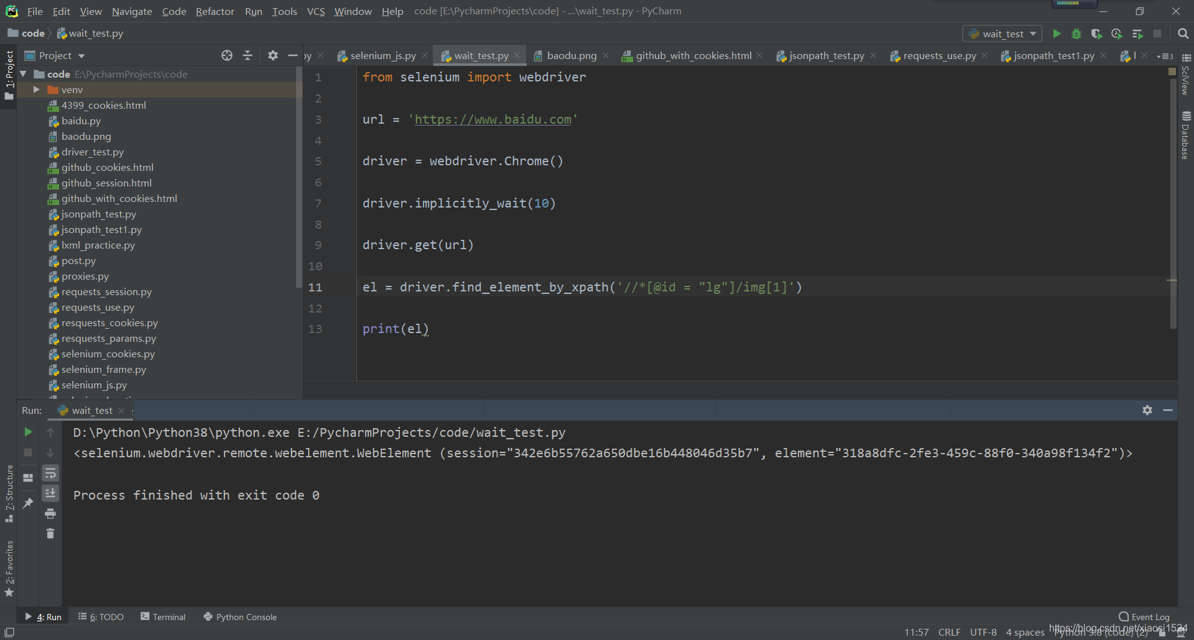
Task: Toggle the 1: Project side tab
Action: click(x=9, y=75)
